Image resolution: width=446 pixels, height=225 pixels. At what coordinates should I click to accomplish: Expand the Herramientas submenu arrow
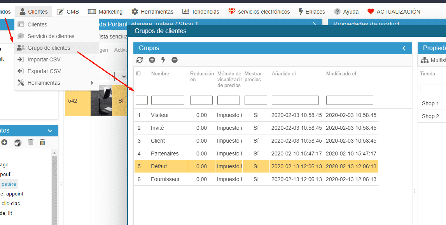pos(92,83)
